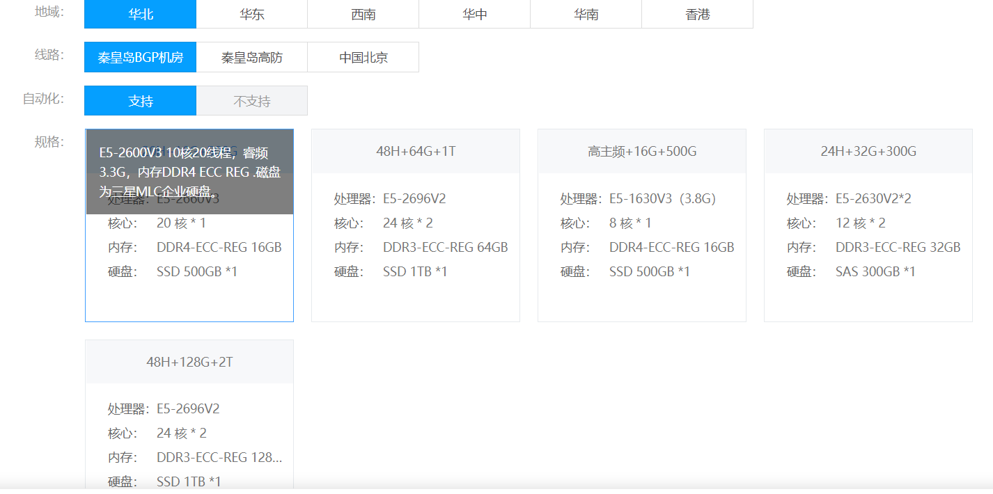Viewport: 993px width, 494px height.
Task: Select the 华北 region option
Action: coord(140,14)
